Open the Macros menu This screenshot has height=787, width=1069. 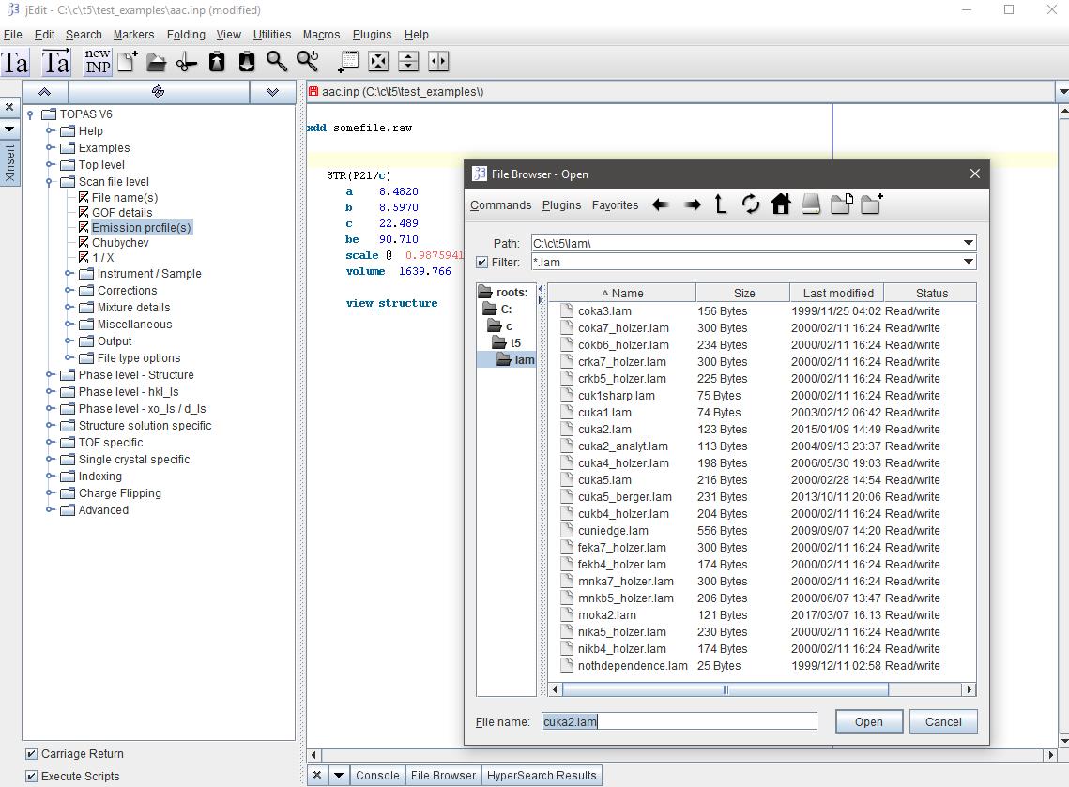pyautogui.click(x=321, y=35)
